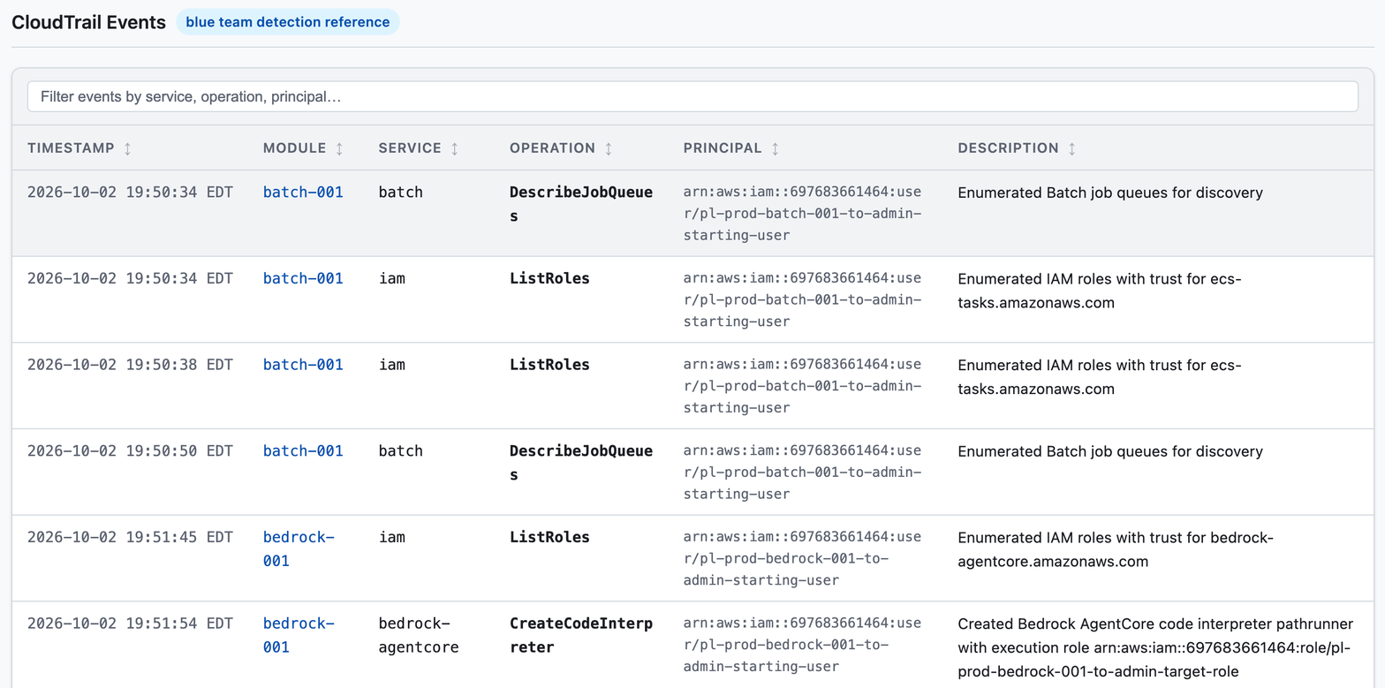Click principal ARN in CreateCodeInterpreter row
1385x688 pixels.
[x=802, y=645]
